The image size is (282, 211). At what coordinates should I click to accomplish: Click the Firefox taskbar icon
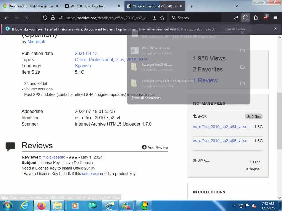41,206
